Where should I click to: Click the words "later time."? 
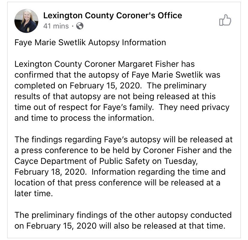pos(34,194)
